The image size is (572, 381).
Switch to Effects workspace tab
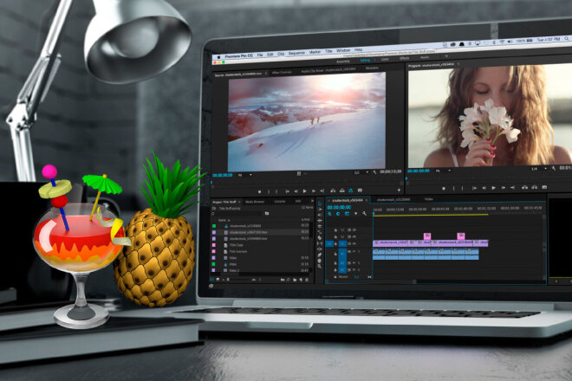click(404, 58)
